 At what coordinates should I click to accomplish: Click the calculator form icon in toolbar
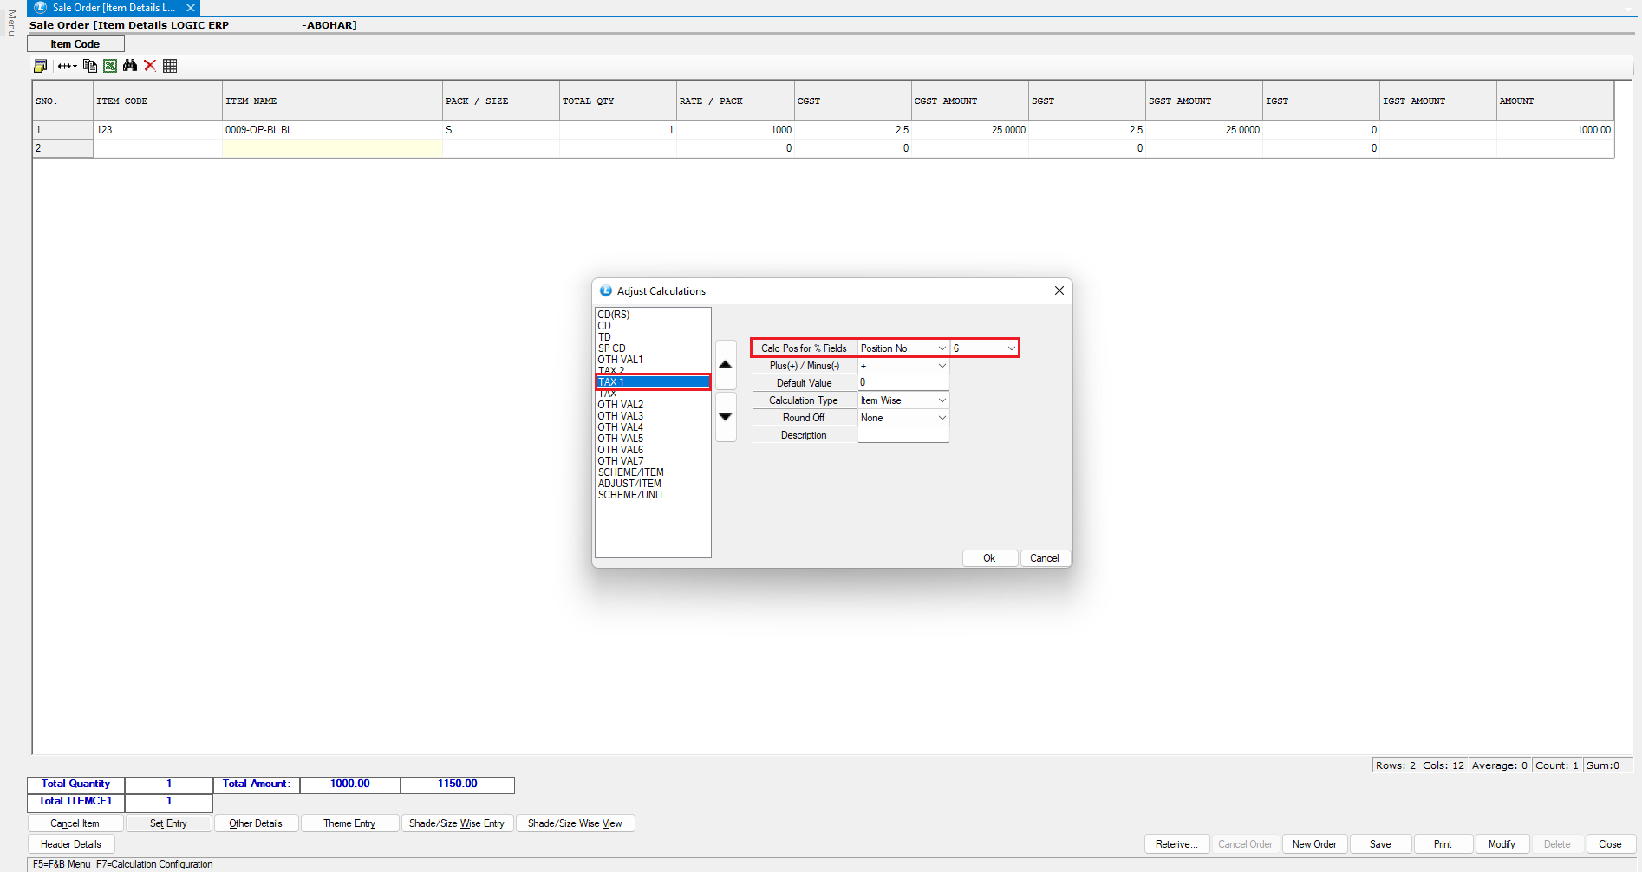pyautogui.click(x=40, y=66)
